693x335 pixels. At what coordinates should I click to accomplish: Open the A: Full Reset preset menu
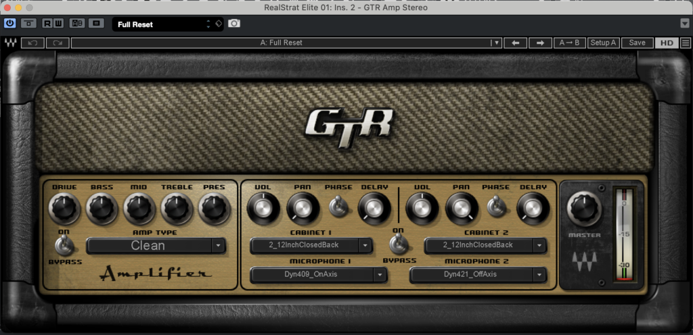tap(286, 43)
